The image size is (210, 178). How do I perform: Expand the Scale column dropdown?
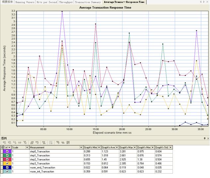pyautogui.click(x=27, y=147)
